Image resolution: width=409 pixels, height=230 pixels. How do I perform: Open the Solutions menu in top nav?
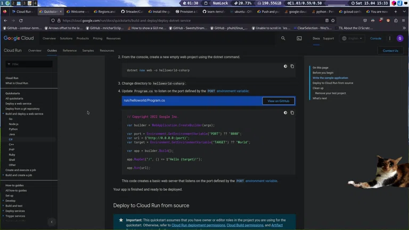click(x=66, y=38)
